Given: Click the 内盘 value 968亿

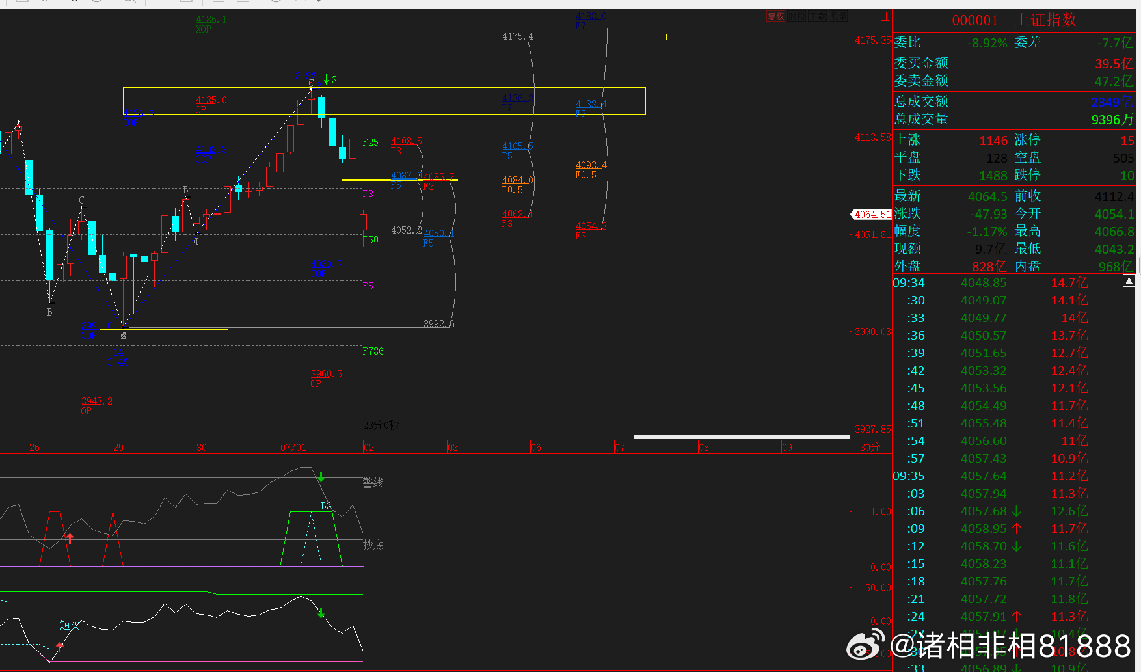Looking at the screenshot, I should pos(1116,267).
